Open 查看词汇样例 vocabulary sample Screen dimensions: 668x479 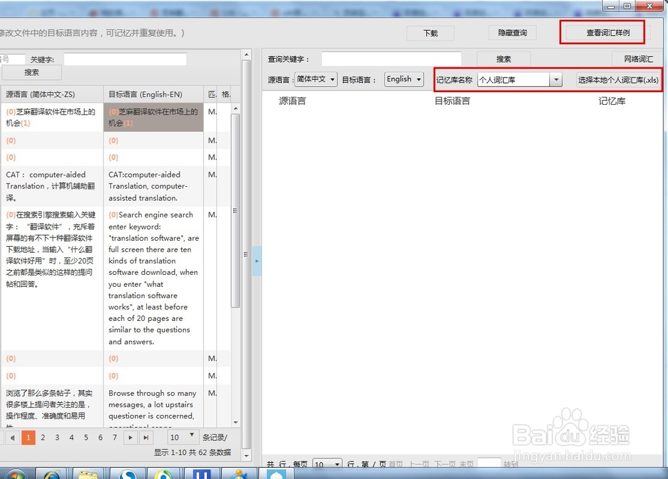(608, 33)
